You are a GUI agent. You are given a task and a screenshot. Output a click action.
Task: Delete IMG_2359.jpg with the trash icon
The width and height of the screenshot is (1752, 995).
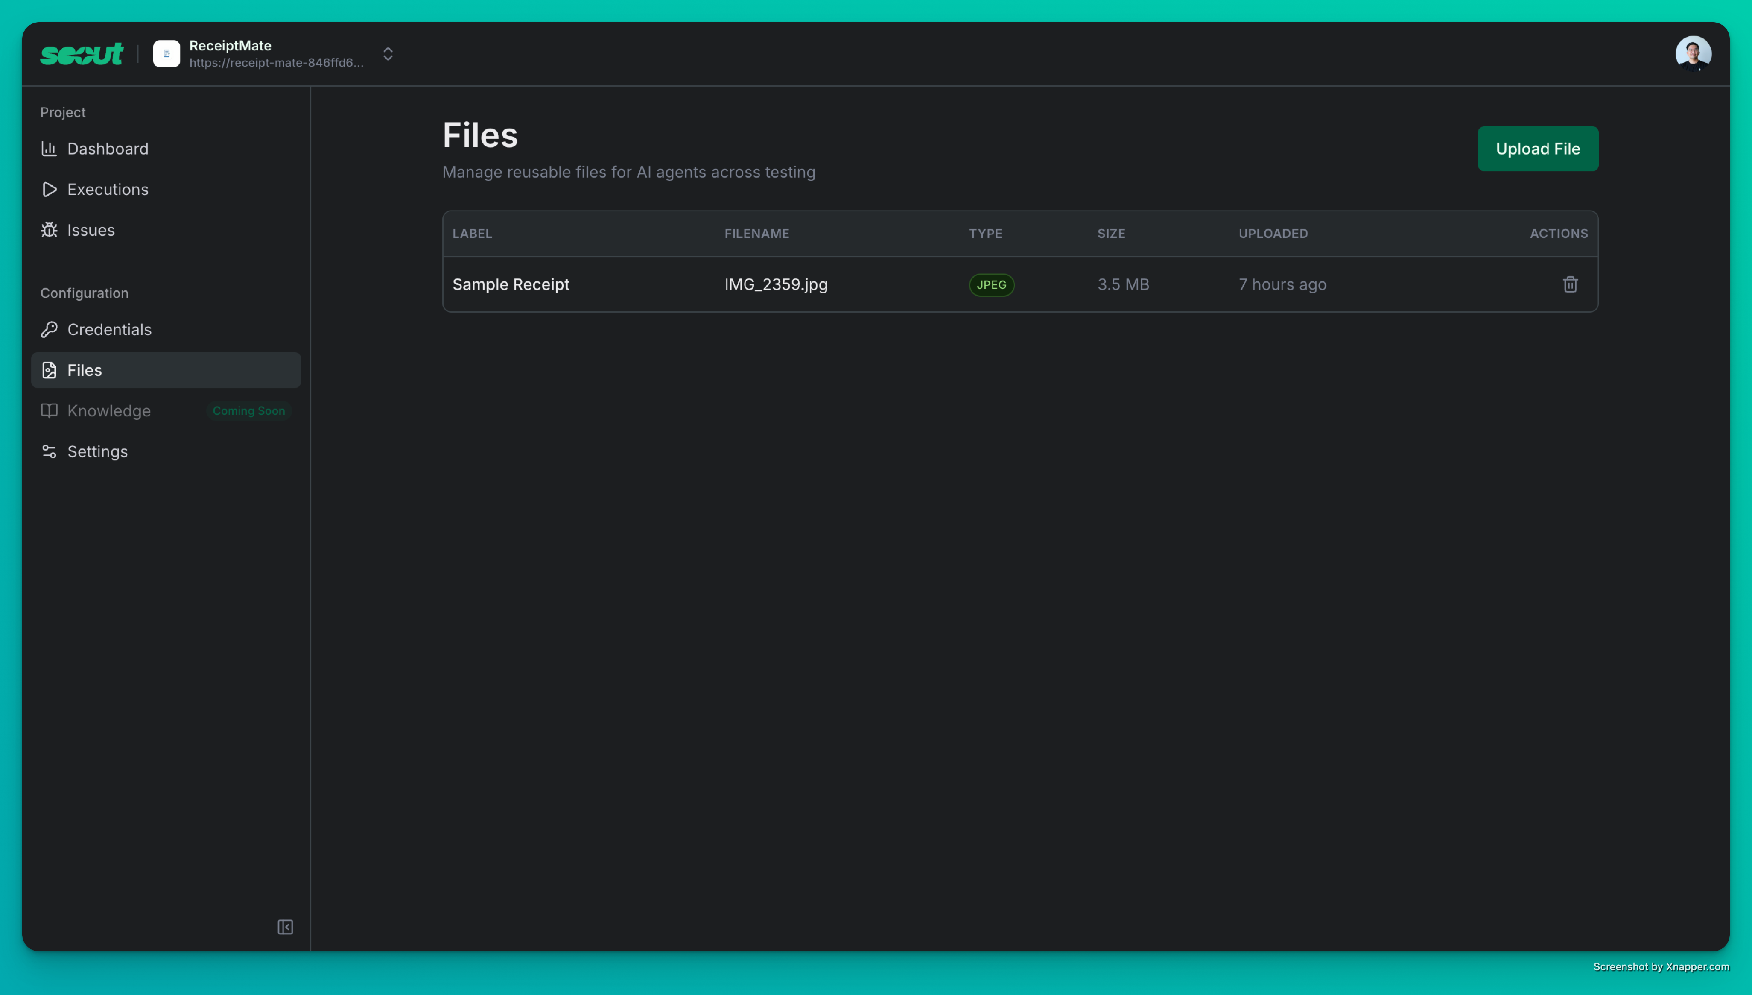point(1570,284)
